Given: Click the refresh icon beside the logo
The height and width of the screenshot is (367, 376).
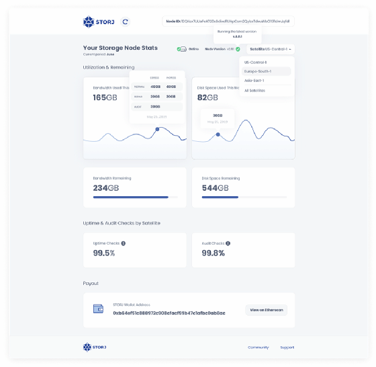Looking at the screenshot, I should point(125,22).
